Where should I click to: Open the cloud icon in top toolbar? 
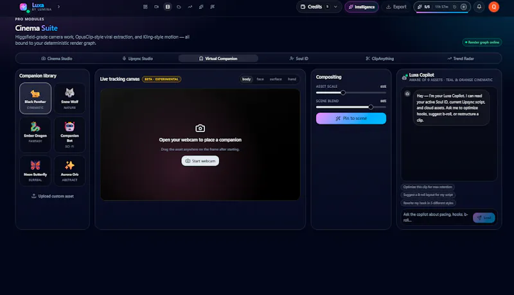coord(179,6)
